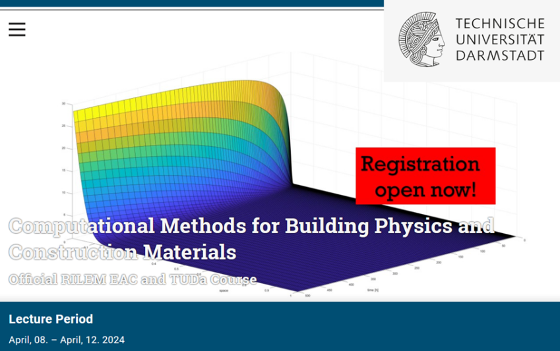The image size is (560, 351).
Task: Click the Lecture Period heading
Action: 51,319
